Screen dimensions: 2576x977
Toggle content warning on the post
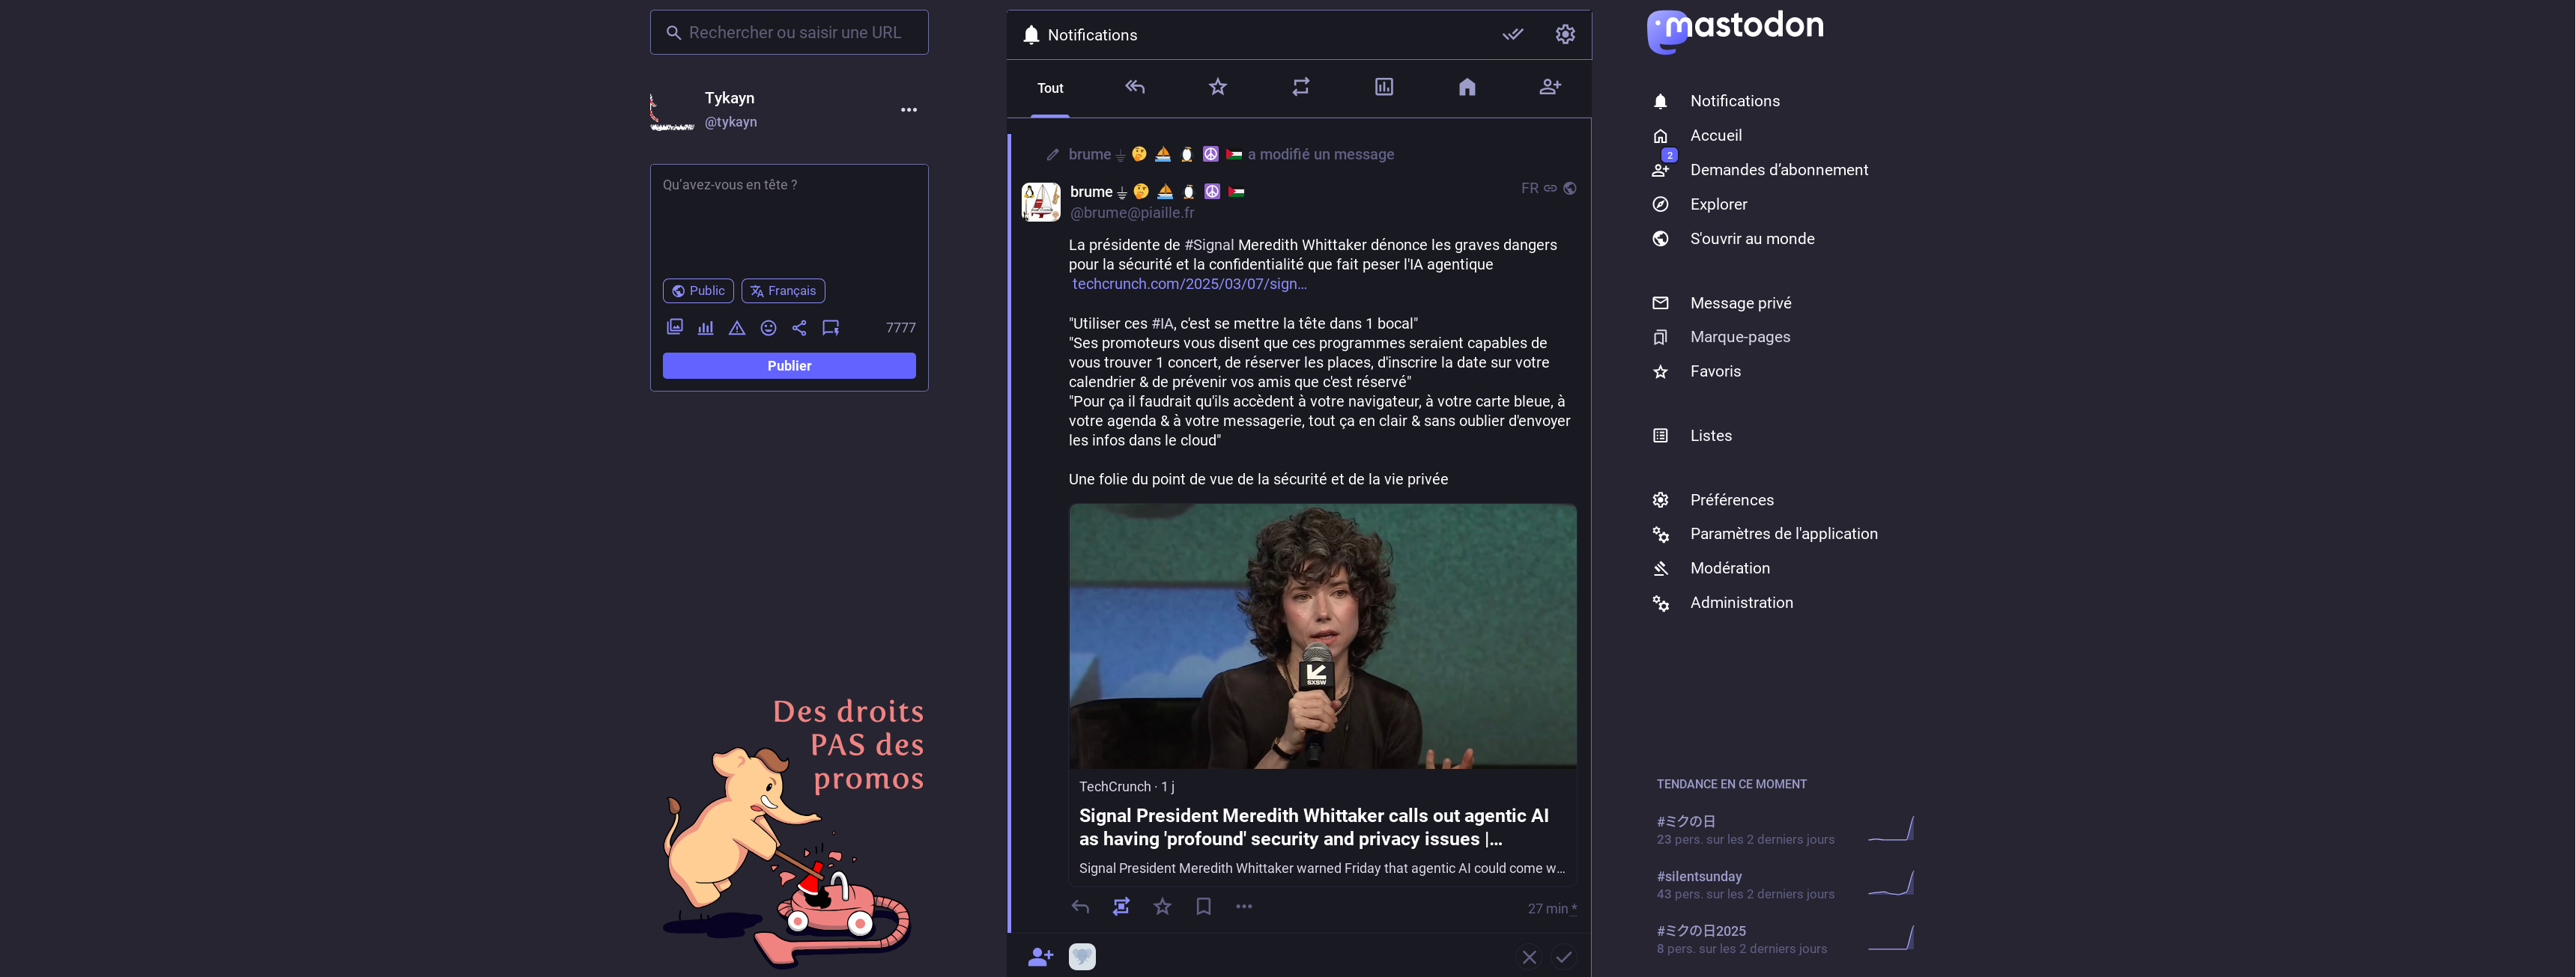coord(737,328)
